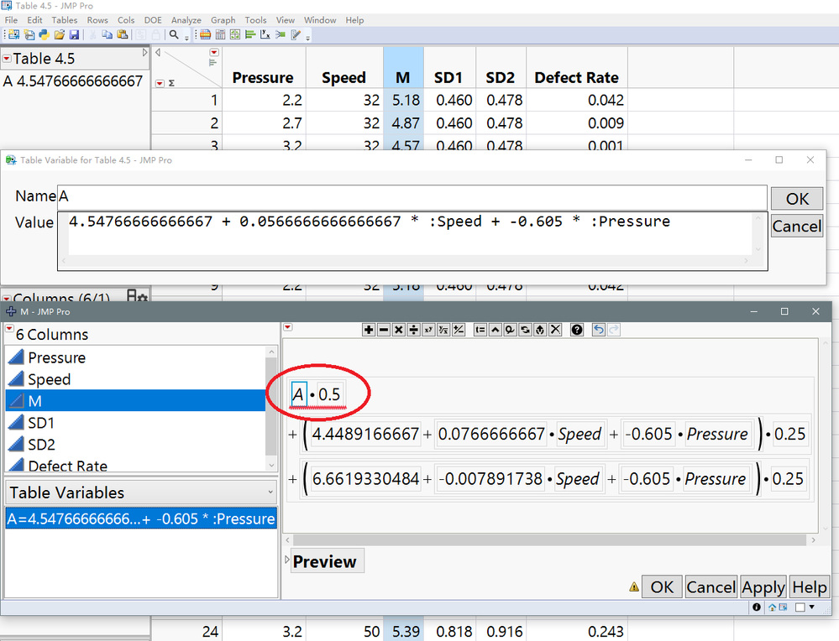Click the magnifying glass search icon

click(175, 34)
